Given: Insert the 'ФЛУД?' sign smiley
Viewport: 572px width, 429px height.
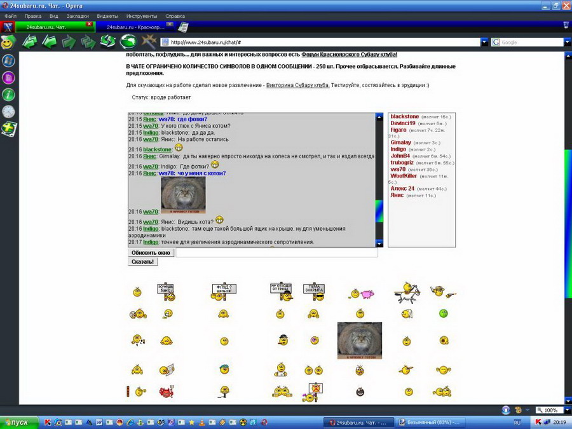Looking at the screenshot, I should (x=224, y=292).
